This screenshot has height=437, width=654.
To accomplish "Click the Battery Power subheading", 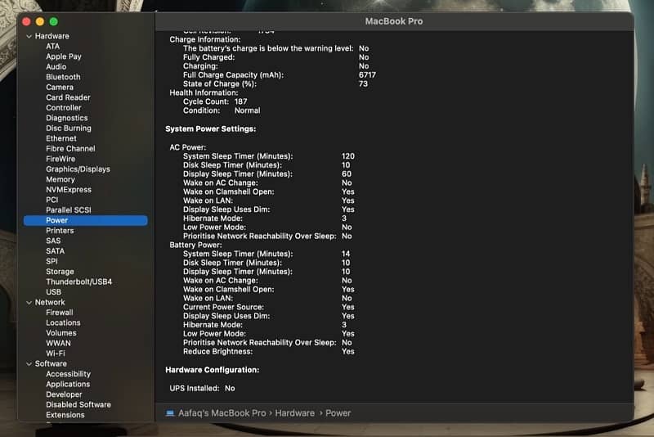I will click(195, 245).
